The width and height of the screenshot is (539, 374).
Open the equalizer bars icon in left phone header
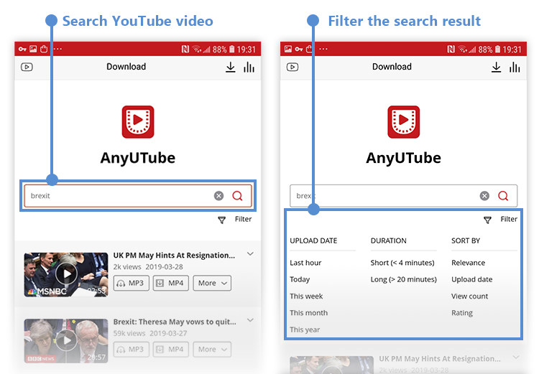click(x=249, y=67)
